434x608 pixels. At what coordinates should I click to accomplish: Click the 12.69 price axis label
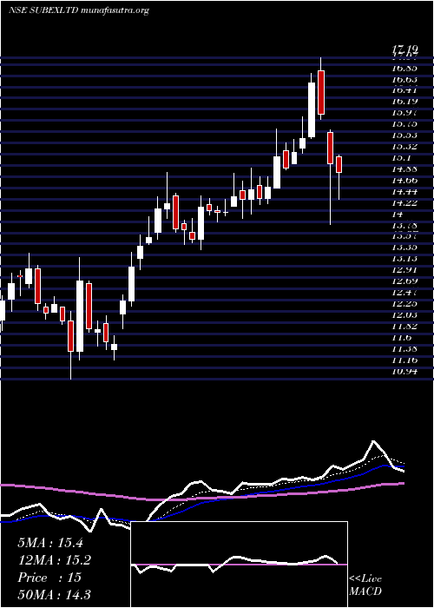tap(404, 282)
